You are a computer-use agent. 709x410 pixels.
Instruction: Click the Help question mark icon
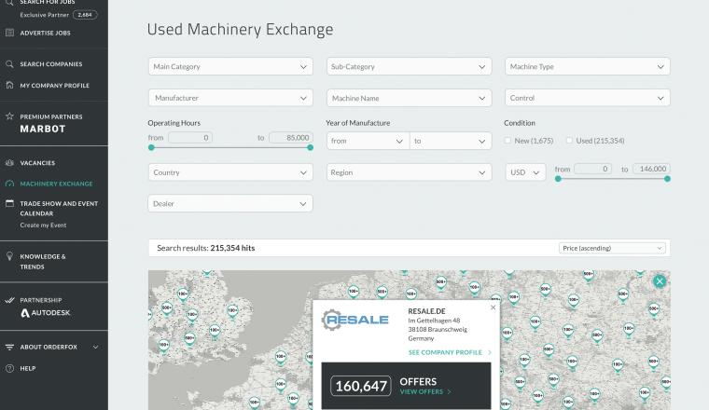pyautogui.click(x=9, y=368)
